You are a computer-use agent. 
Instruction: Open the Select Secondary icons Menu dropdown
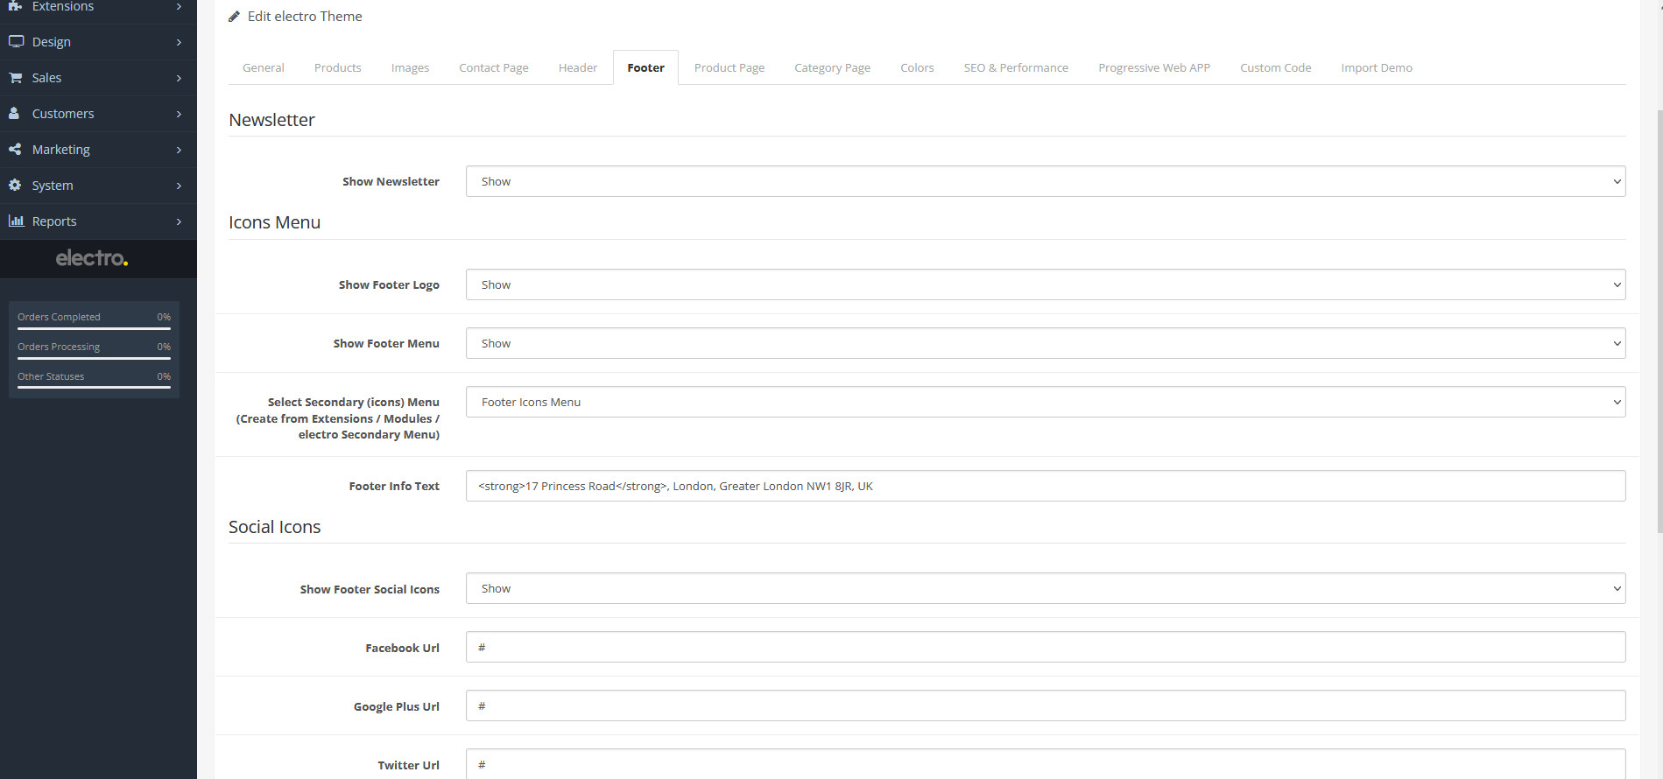[x=1046, y=402]
